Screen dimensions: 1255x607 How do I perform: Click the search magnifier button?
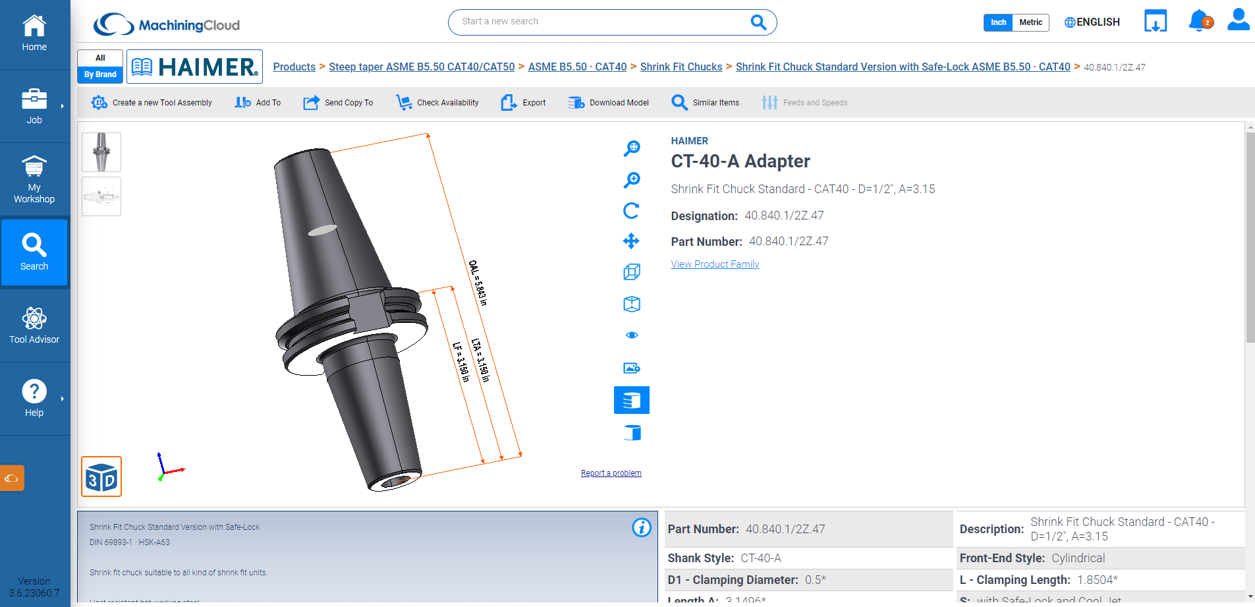coord(758,22)
